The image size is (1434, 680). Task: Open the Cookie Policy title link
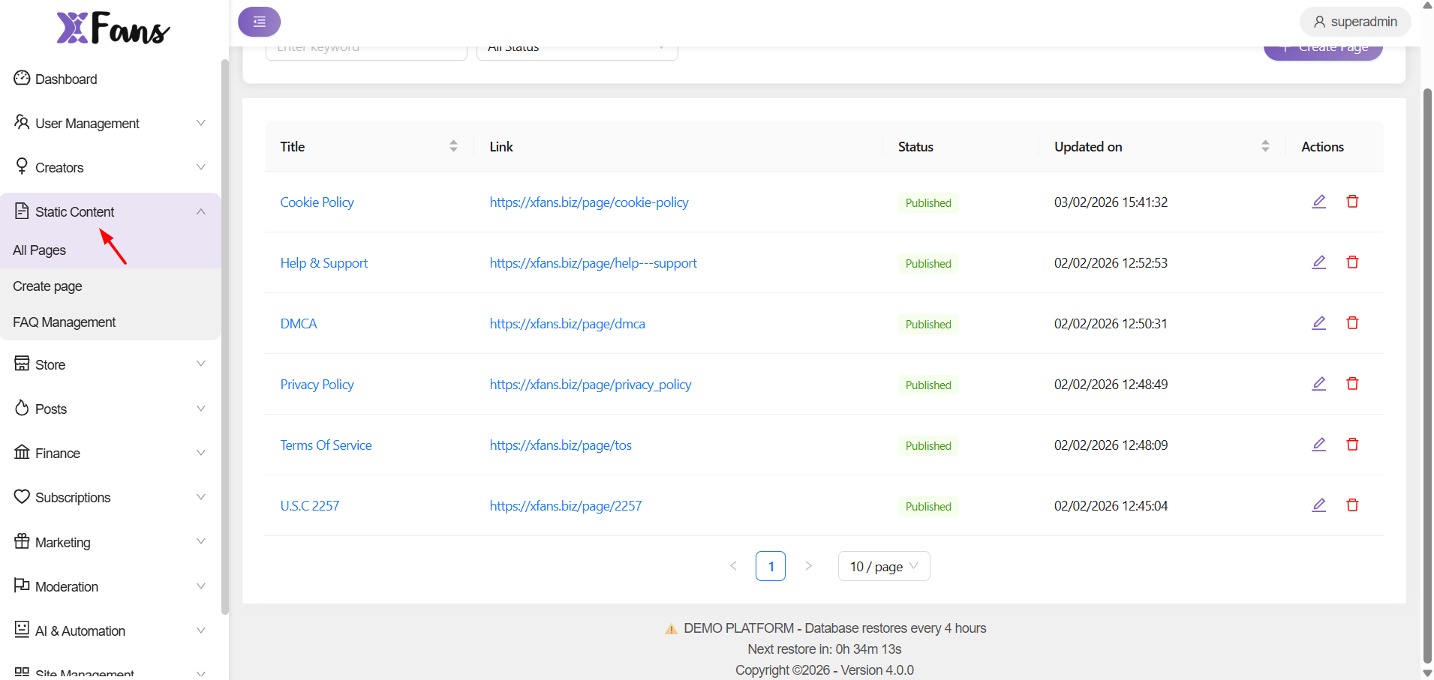[x=317, y=202]
